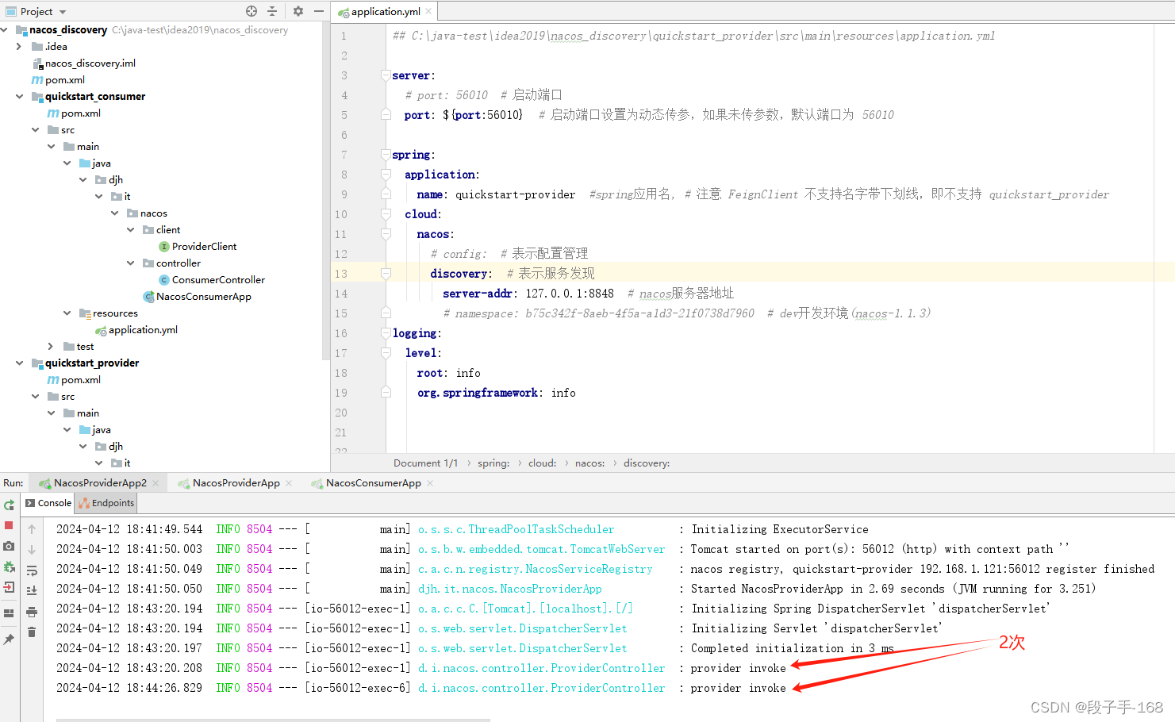Screen dimensions: 1175x722
Task: Open djh.it.nacos.NacosProviderApp console link
Action: click(510, 589)
